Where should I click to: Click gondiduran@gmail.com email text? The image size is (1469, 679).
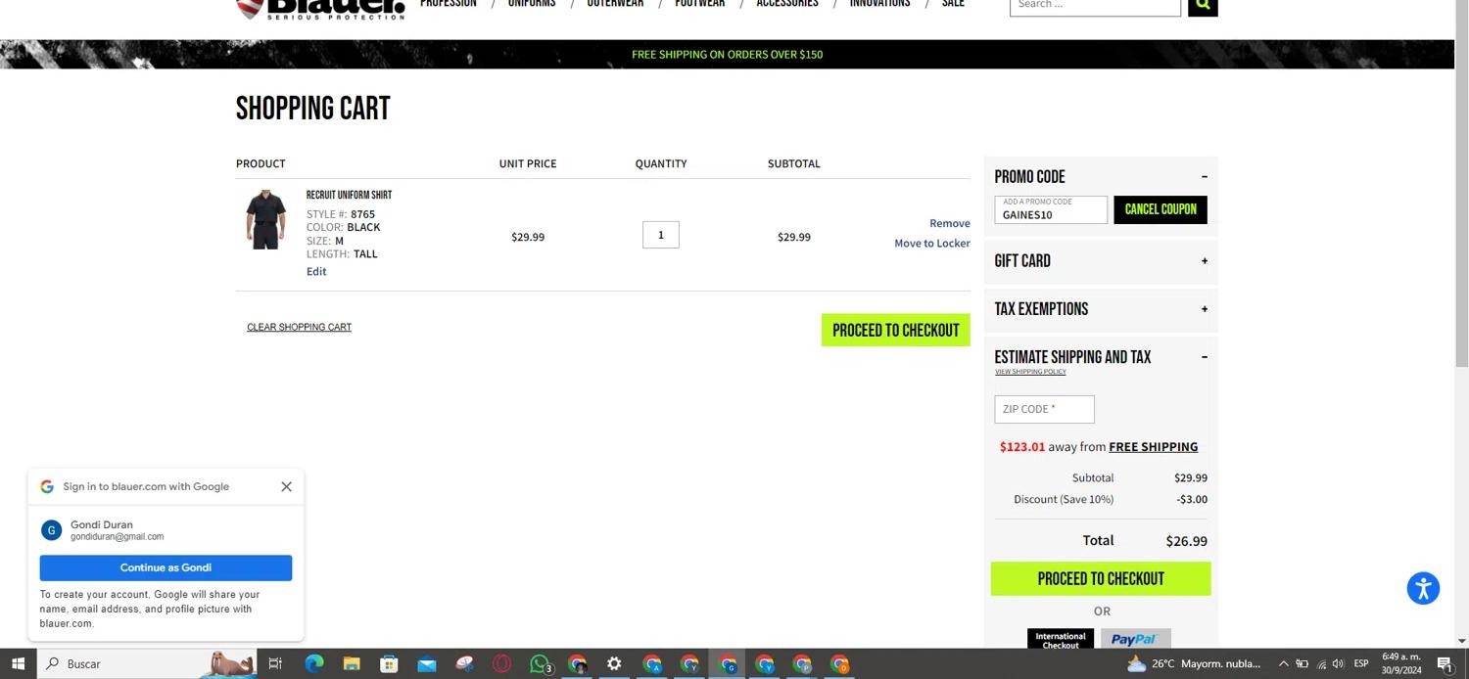[x=118, y=536]
